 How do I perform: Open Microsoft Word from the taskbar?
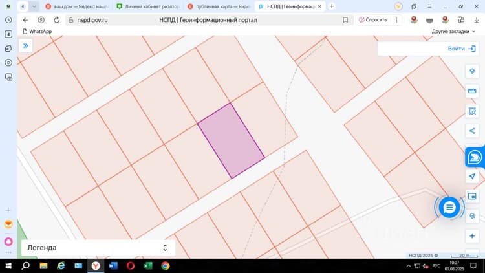click(113, 266)
